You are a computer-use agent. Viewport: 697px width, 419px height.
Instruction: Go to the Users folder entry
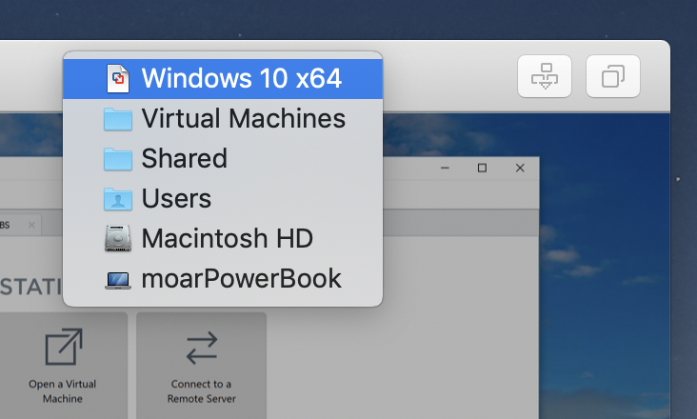click(x=176, y=199)
